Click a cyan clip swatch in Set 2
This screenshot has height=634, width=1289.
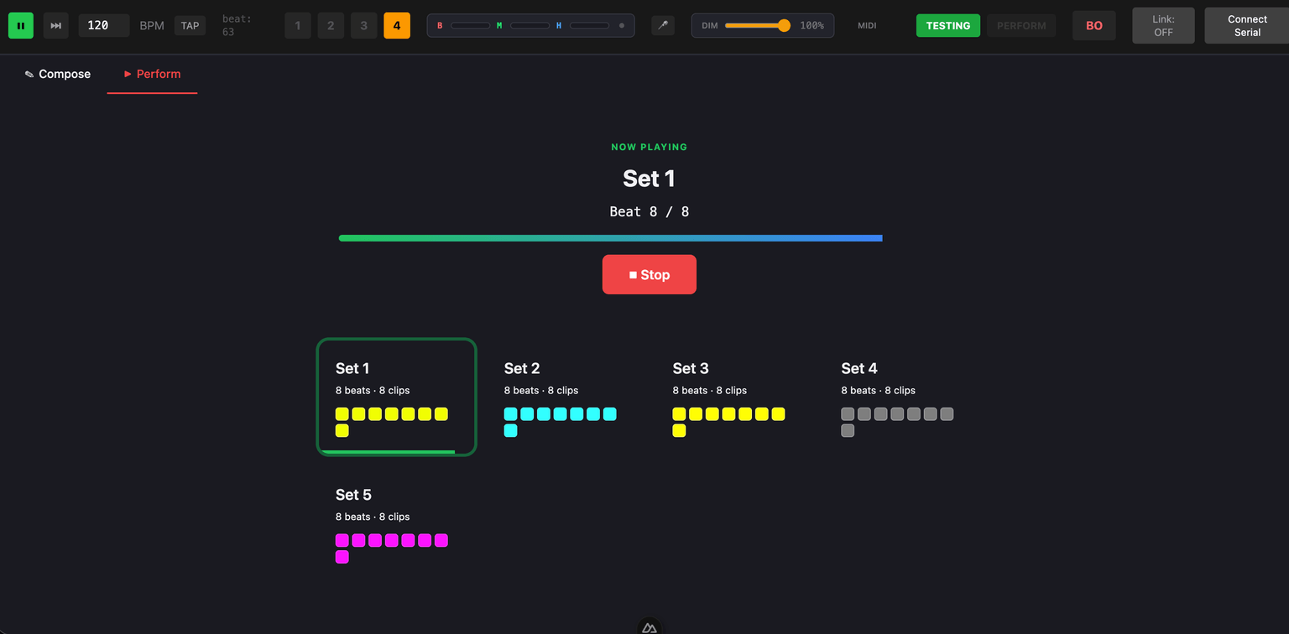click(x=511, y=413)
